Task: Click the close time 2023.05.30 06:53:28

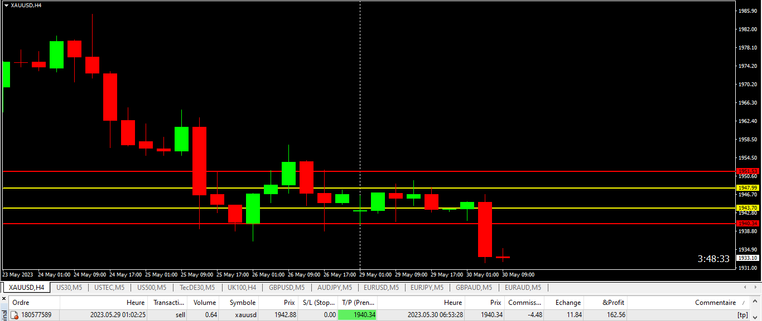Action: pyautogui.click(x=435, y=315)
